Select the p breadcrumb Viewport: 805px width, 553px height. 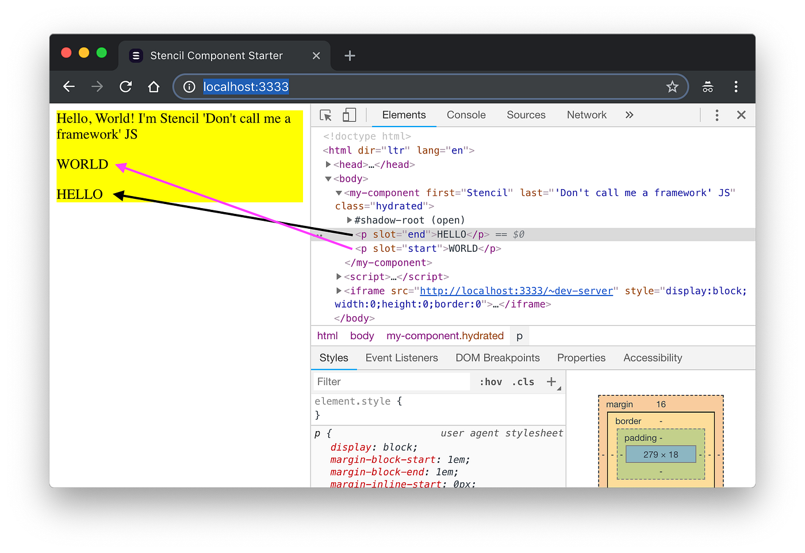519,336
